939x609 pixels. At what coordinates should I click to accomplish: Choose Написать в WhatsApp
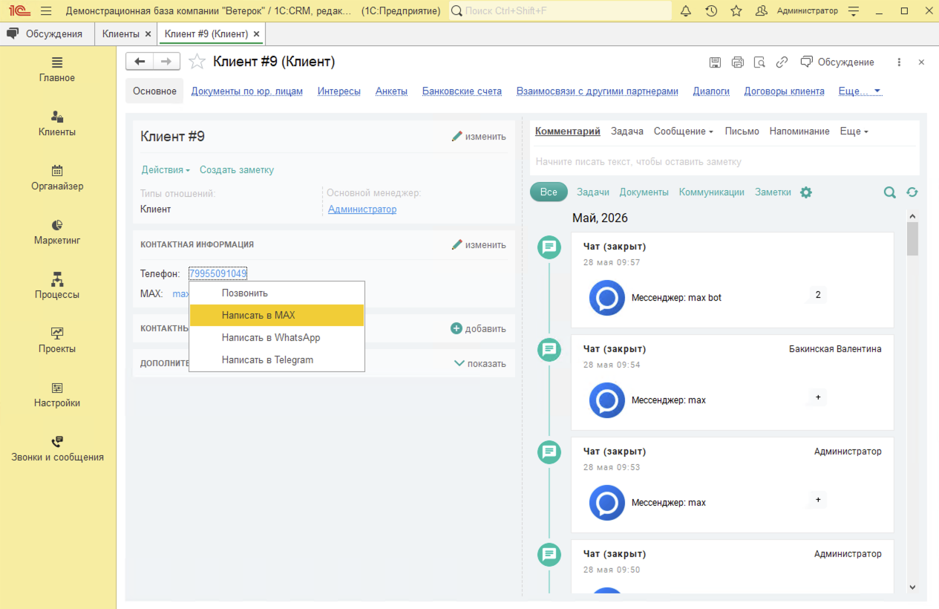point(277,337)
